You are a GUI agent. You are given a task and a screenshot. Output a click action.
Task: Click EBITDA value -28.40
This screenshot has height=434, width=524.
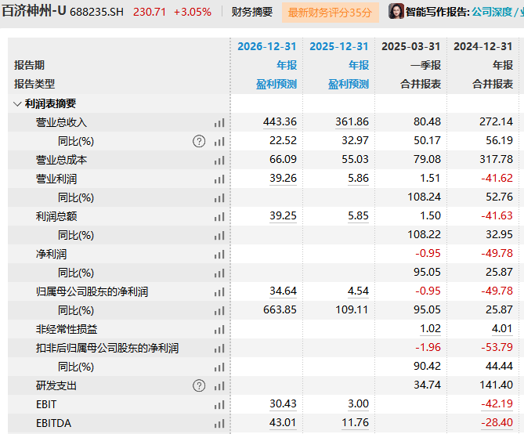click(497, 422)
